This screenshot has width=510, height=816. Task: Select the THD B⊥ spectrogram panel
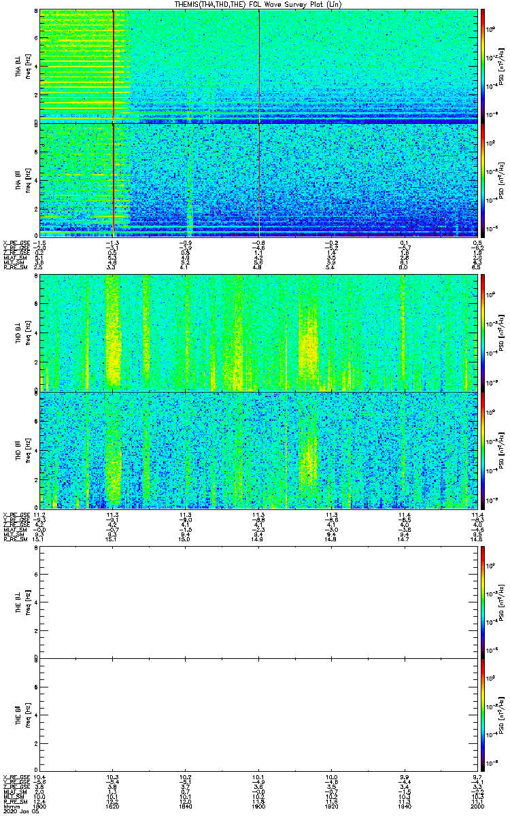258,333
